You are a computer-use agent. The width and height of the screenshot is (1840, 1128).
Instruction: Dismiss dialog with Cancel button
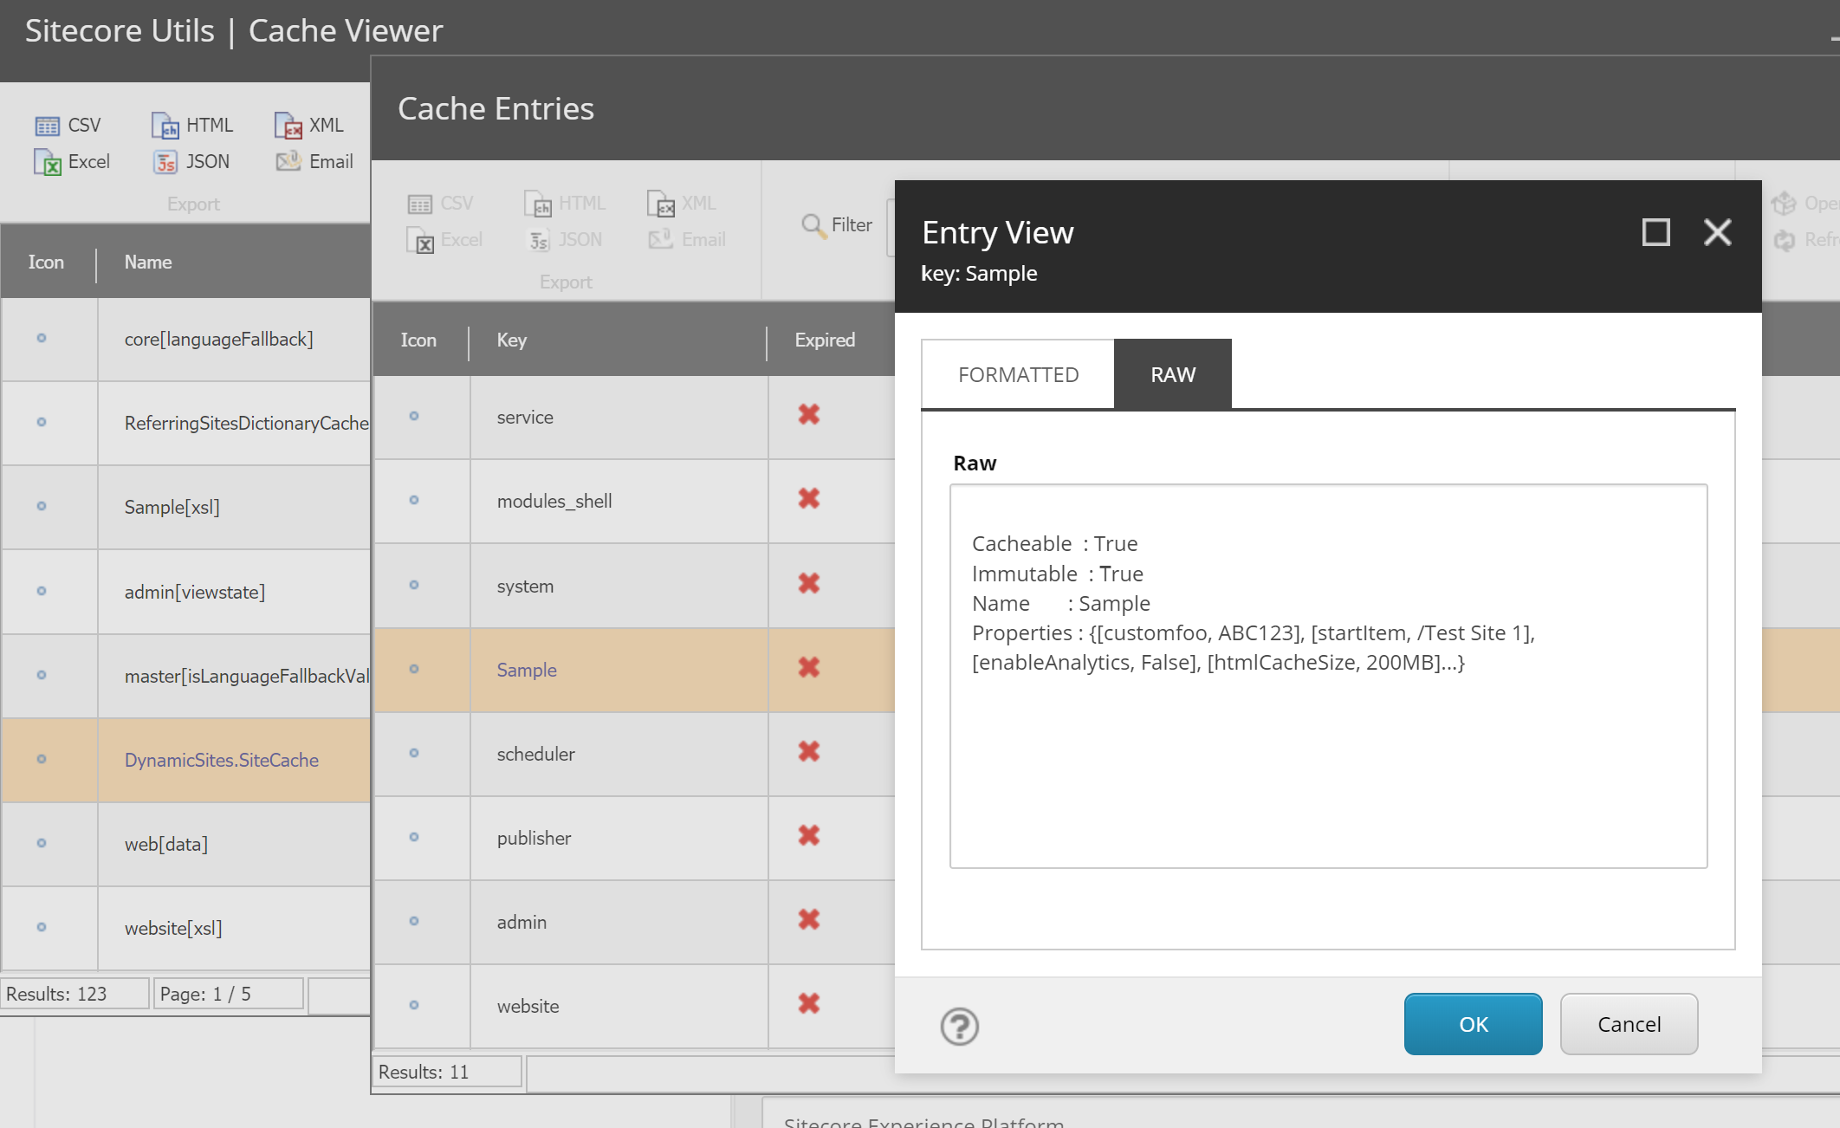pyautogui.click(x=1629, y=1024)
